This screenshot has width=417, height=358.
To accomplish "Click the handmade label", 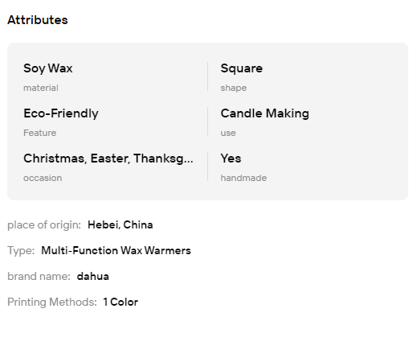I will [x=243, y=178].
